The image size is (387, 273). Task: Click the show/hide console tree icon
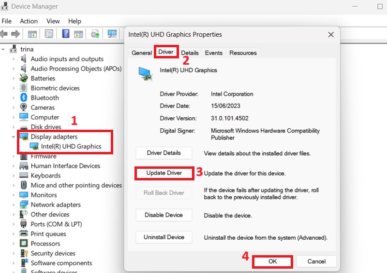[x=32, y=34]
